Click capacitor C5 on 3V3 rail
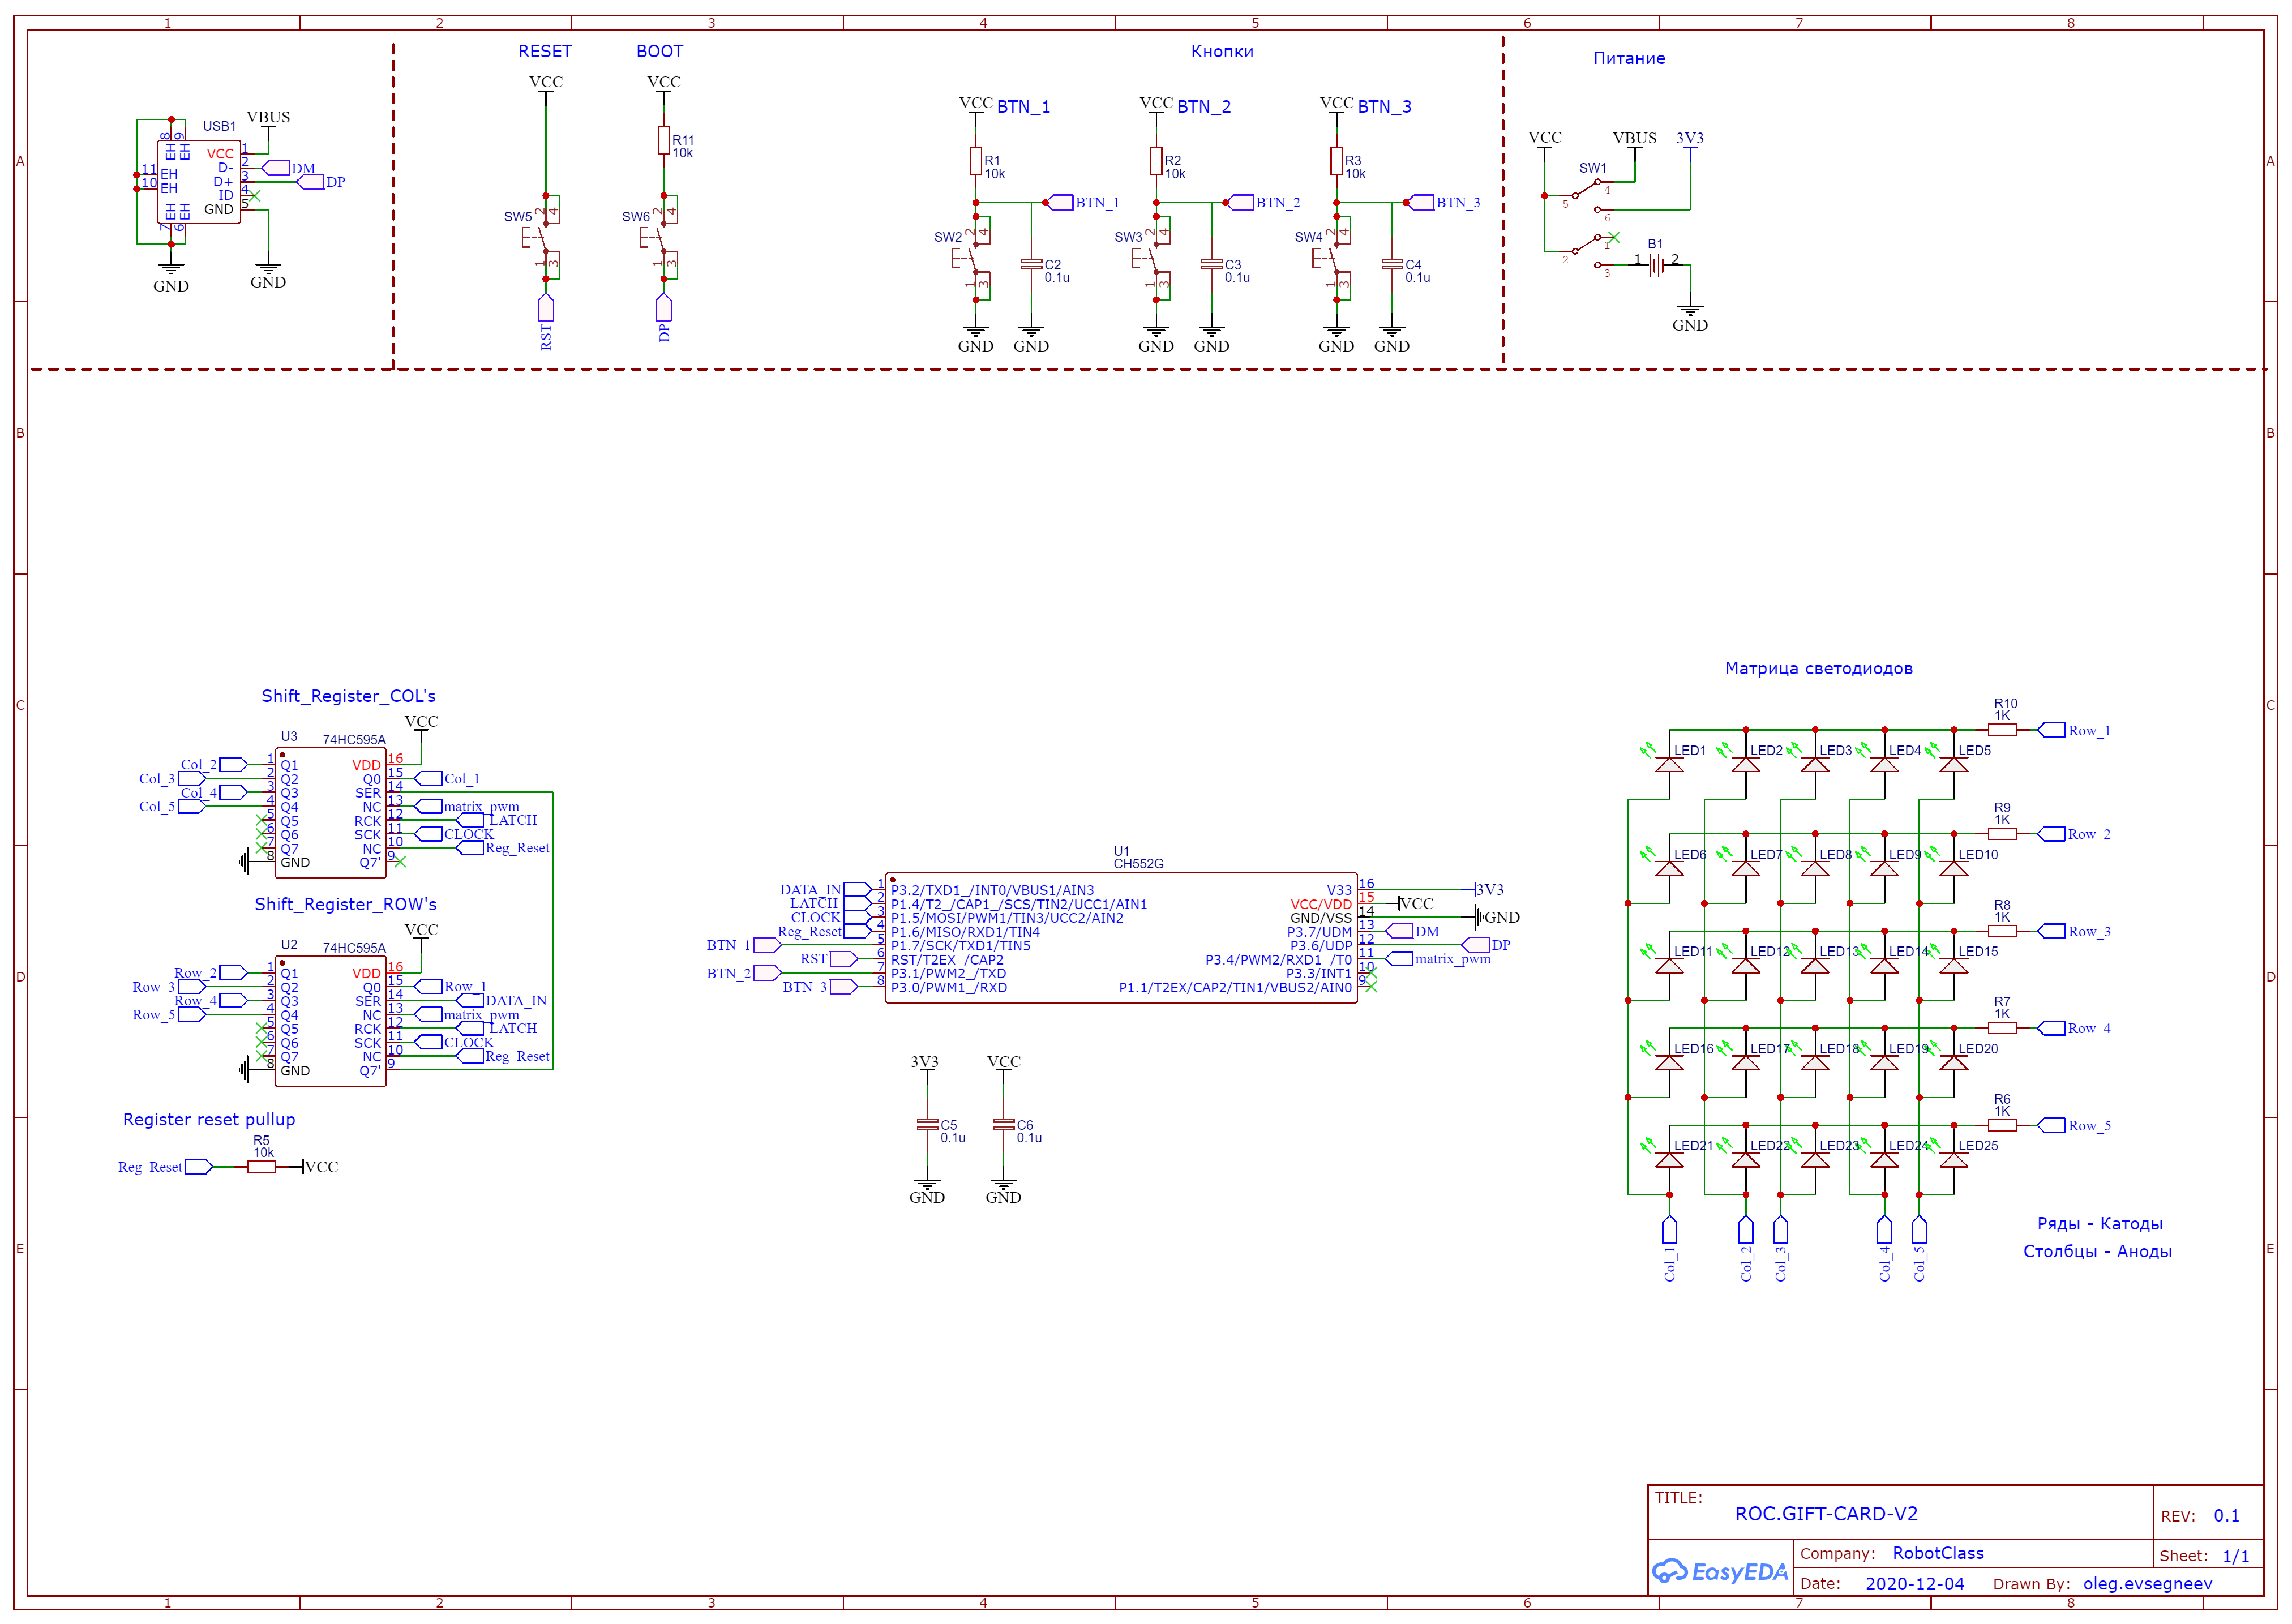Image resolution: width=2292 pixels, height=1624 pixels. (x=927, y=1125)
